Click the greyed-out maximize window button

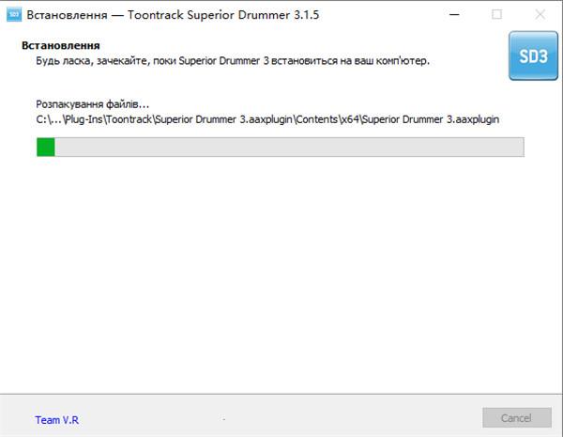point(497,14)
